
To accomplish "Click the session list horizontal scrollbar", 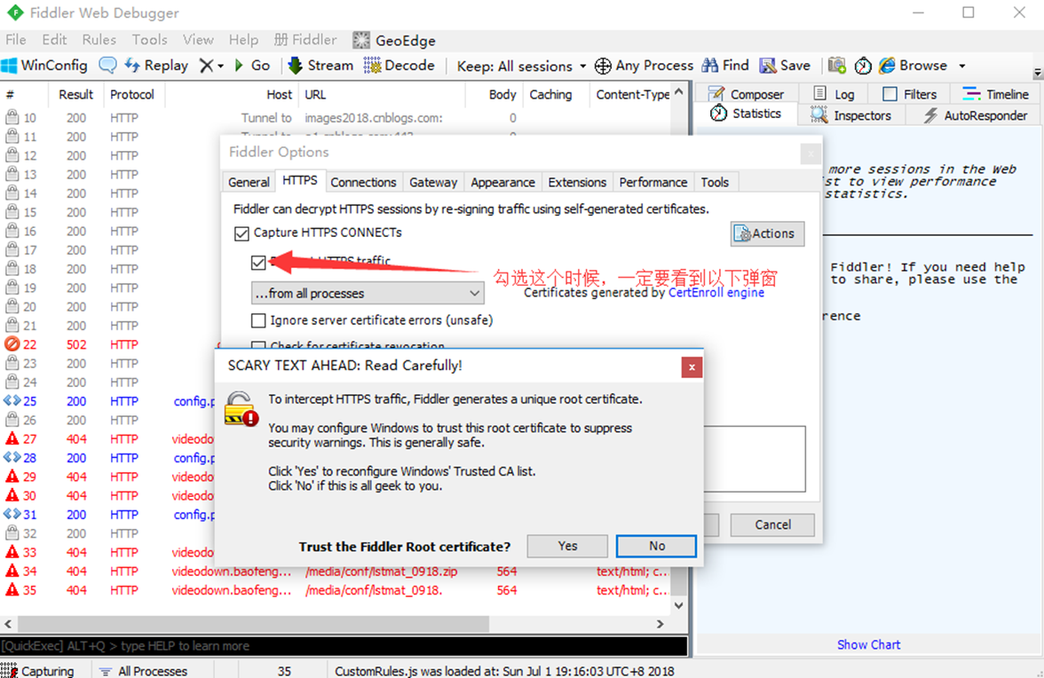I will click(x=253, y=624).
